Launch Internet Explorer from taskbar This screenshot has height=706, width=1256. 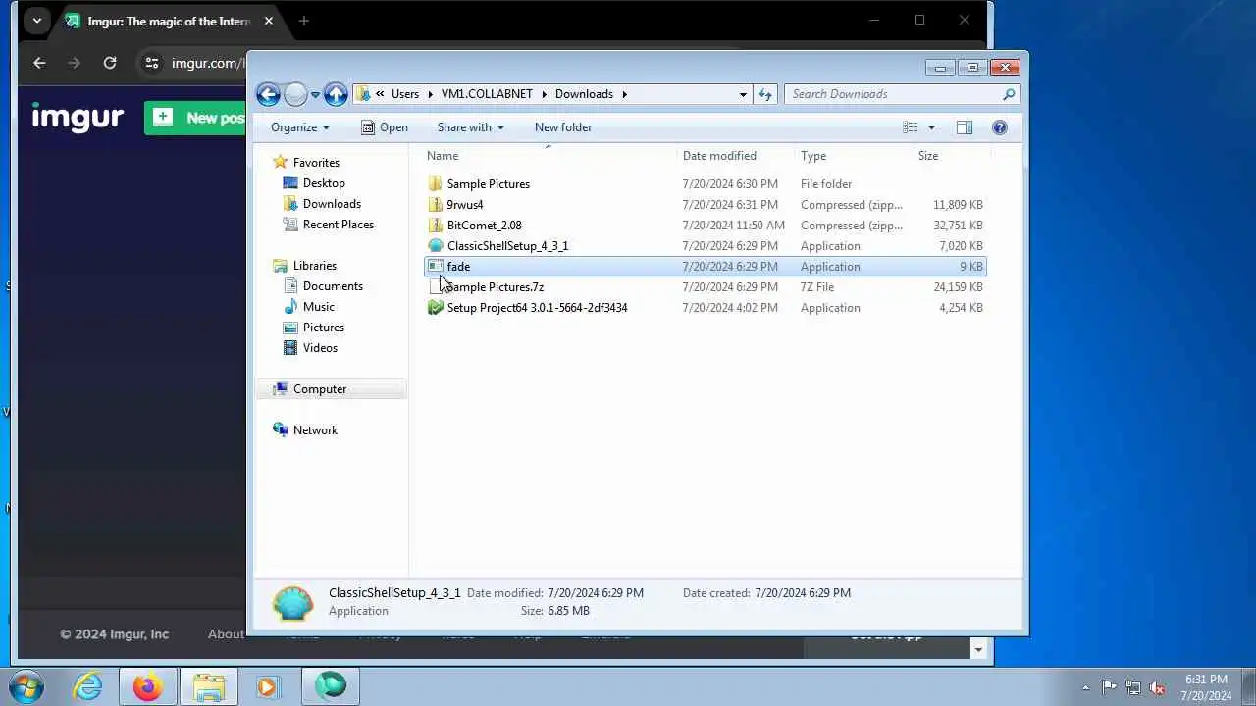(87, 686)
